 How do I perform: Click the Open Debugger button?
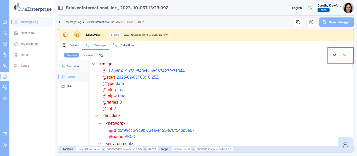[x=336, y=22]
